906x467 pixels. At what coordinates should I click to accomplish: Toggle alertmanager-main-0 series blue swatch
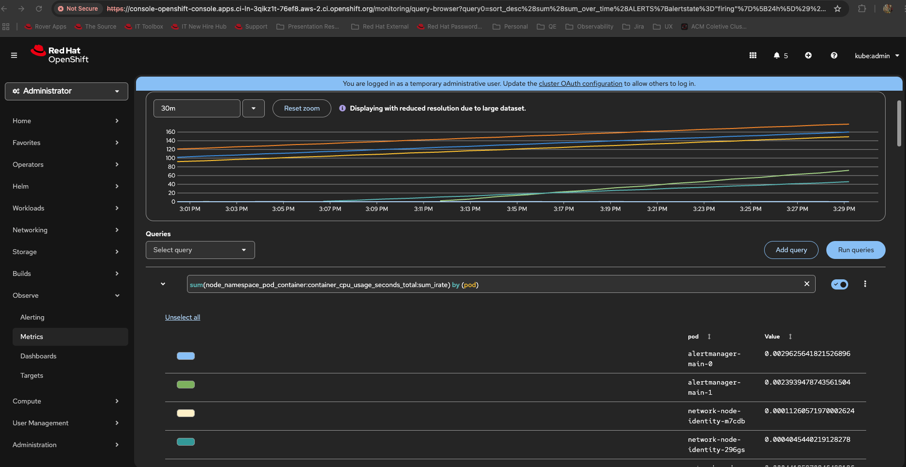tap(186, 356)
